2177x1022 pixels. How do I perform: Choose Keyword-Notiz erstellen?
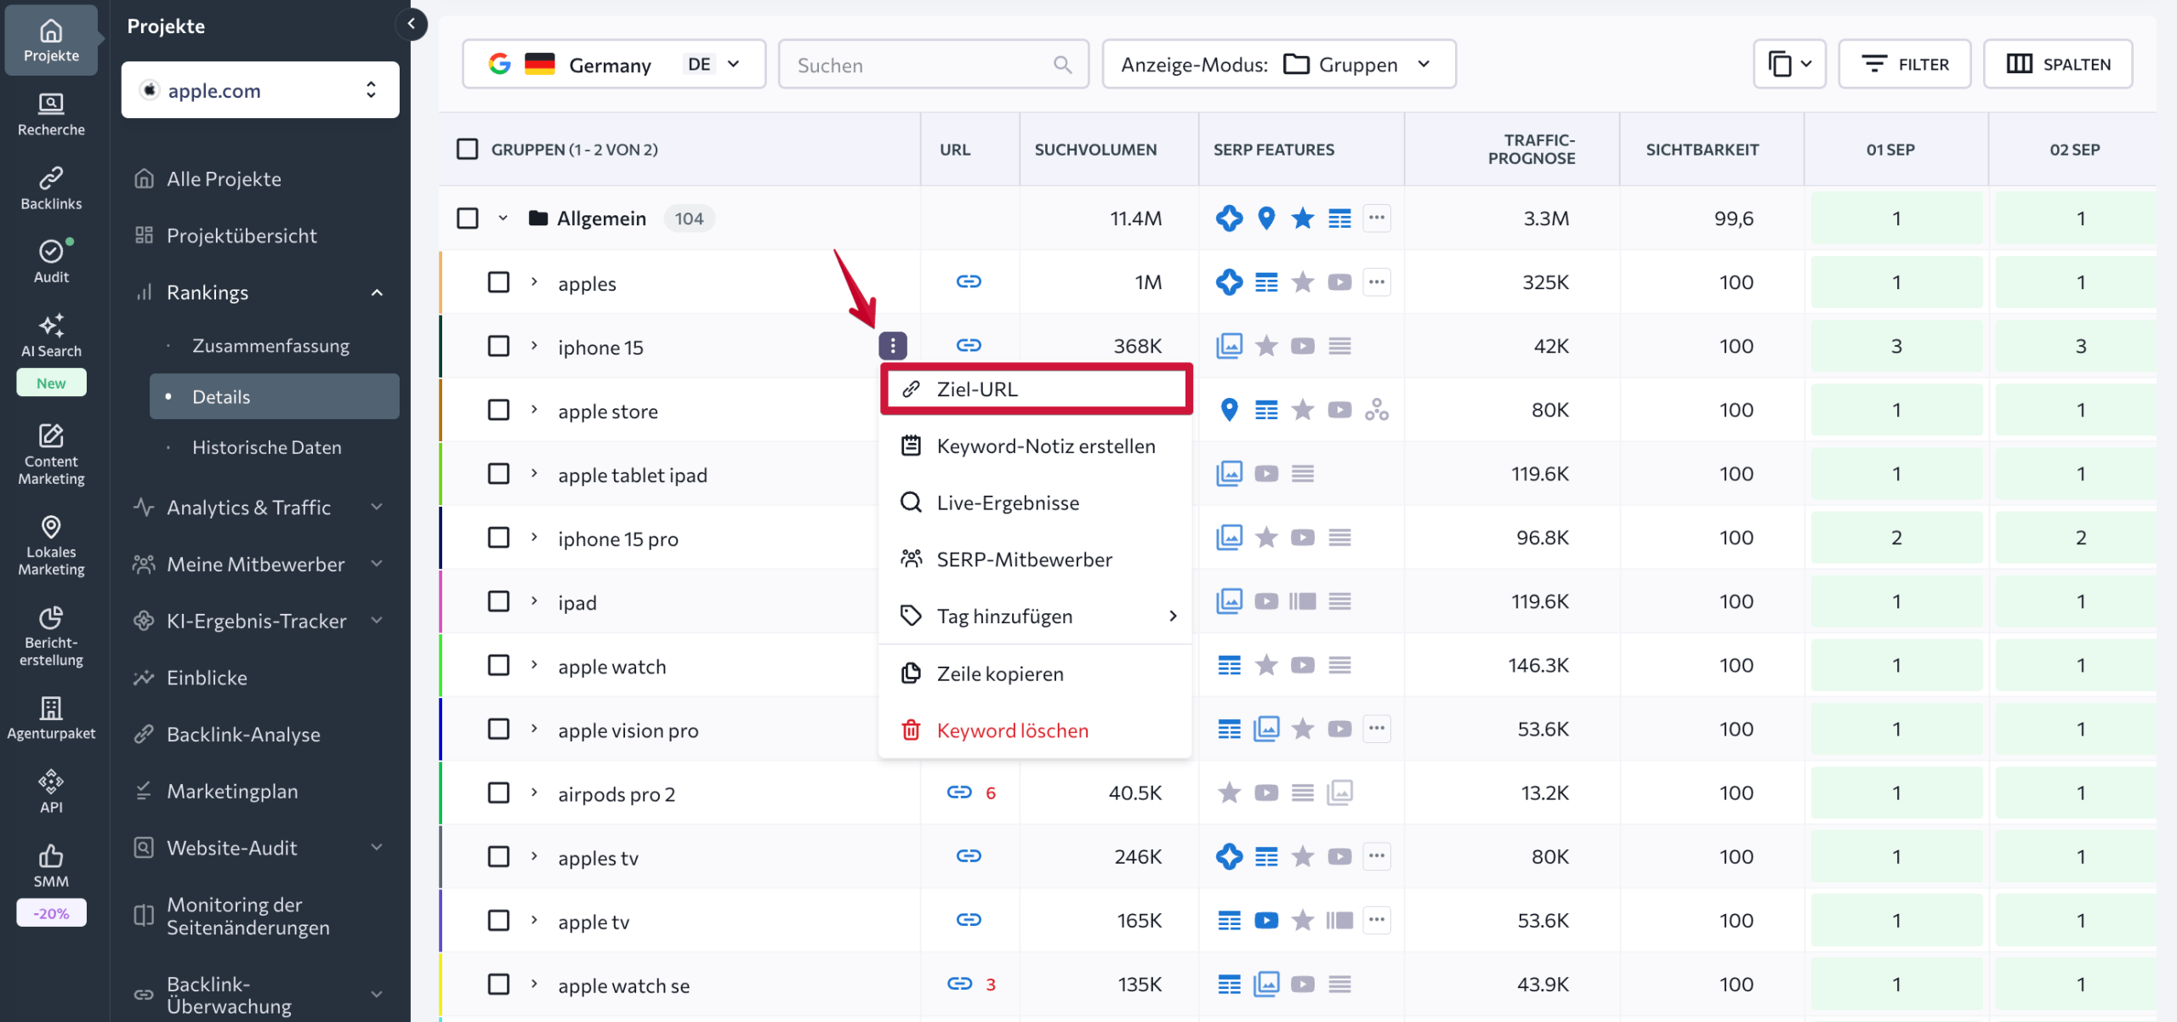pos(1036,446)
